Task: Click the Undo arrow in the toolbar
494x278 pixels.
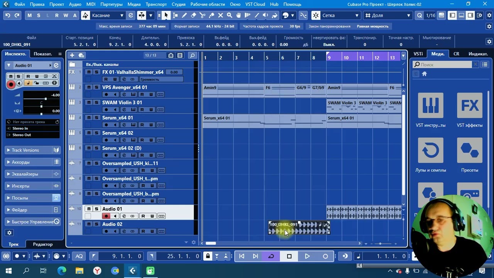Action: 8,15
